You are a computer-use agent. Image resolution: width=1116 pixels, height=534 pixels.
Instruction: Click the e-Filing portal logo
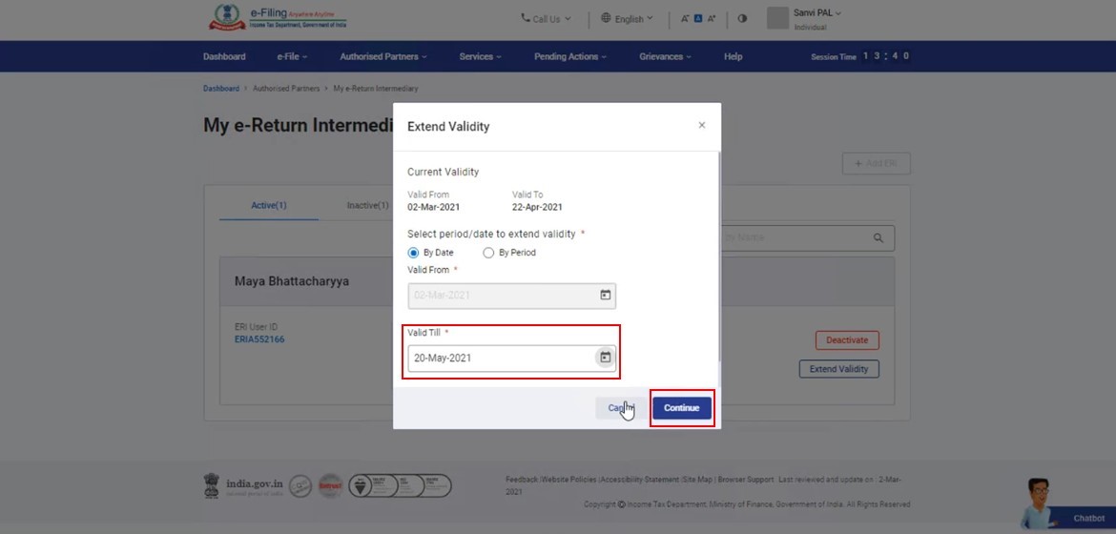point(279,17)
